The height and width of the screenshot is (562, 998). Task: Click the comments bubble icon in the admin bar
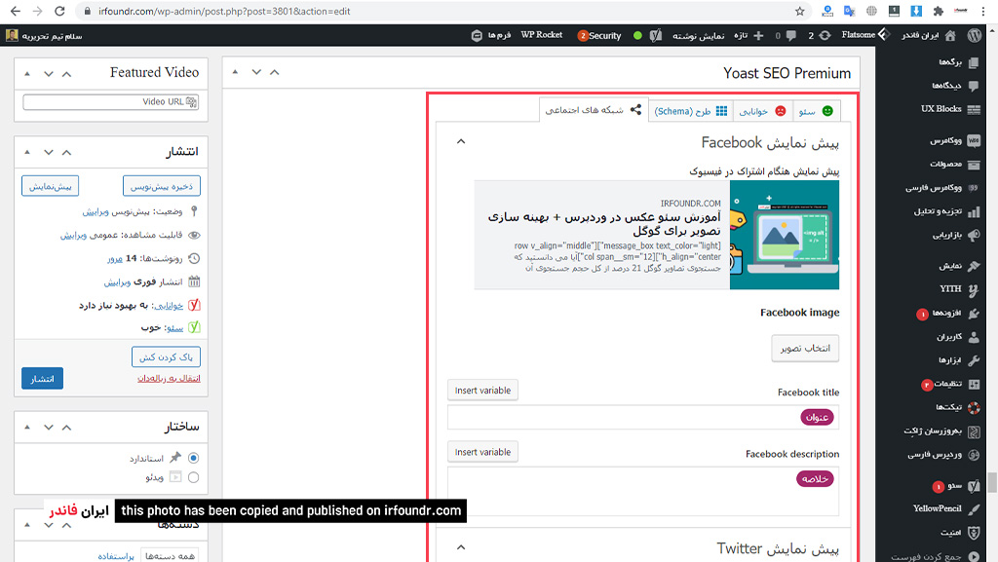tap(790, 36)
